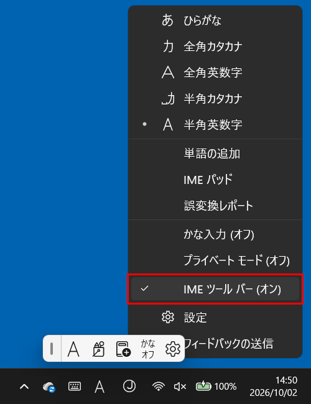Open 誤変換レポート menu entry

(215, 206)
